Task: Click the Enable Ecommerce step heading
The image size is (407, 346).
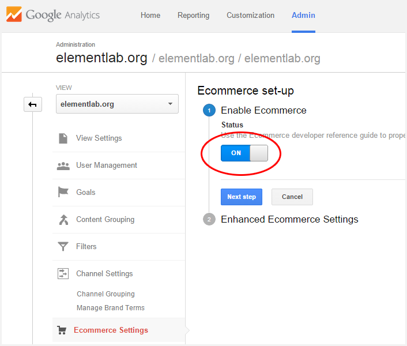Action: click(x=263, y=110)
